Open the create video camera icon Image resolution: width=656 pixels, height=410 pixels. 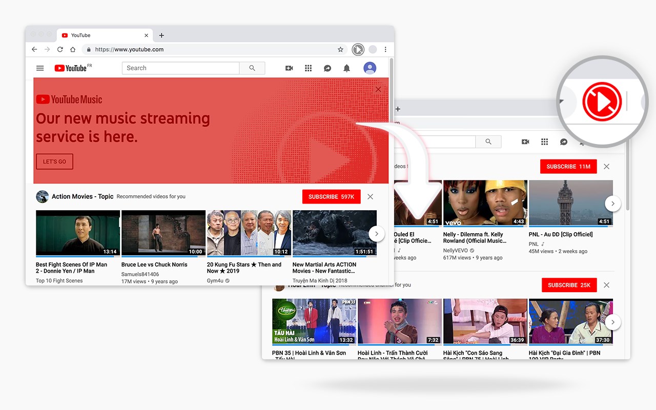(x=289, y=68)
